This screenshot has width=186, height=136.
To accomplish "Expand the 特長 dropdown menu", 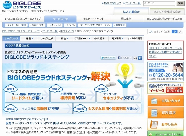I will 29,38.
